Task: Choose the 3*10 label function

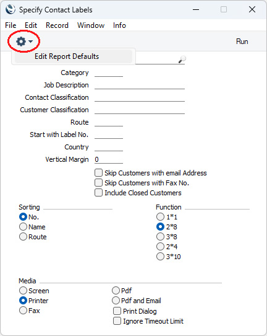Action: (160, 256)
